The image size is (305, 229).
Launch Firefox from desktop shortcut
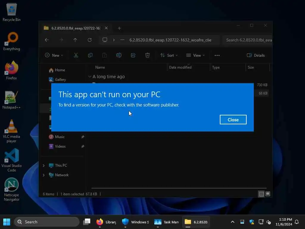tap(12, 70)
